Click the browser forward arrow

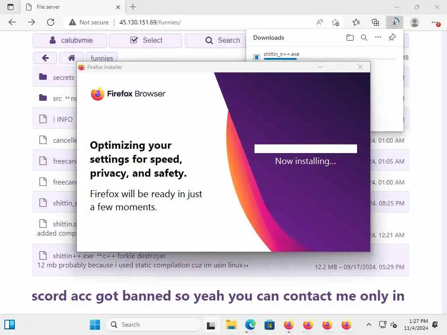[x=31, y=22]
